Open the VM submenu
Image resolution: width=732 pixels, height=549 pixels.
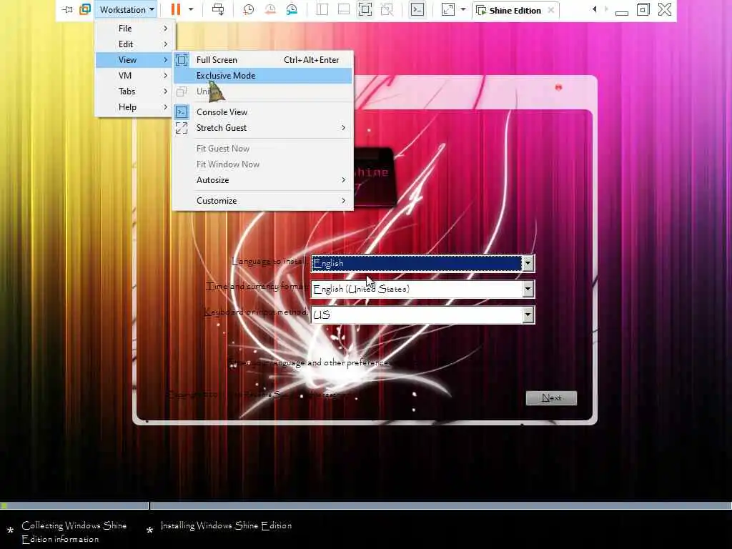point(134,76)
